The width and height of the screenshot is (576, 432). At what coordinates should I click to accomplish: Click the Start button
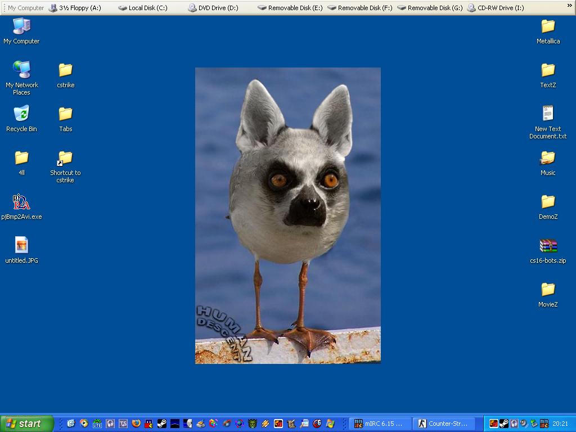(26, 424)
